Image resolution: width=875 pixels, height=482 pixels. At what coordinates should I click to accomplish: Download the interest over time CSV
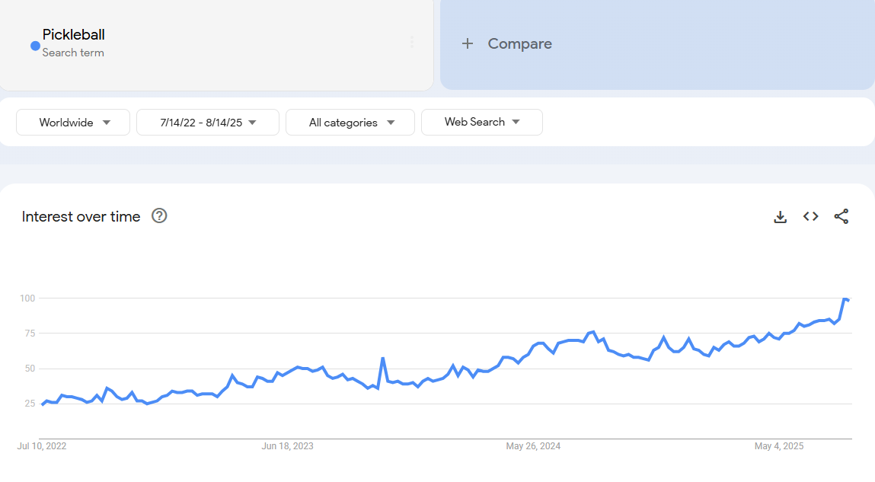780,217
